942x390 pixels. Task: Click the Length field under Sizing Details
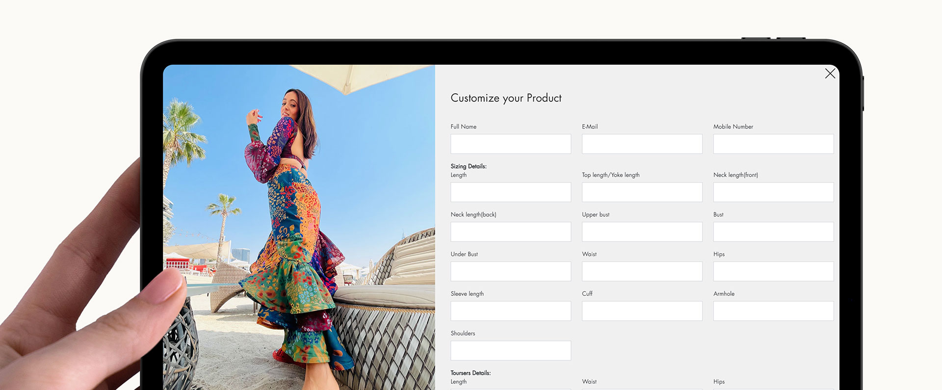510,192
